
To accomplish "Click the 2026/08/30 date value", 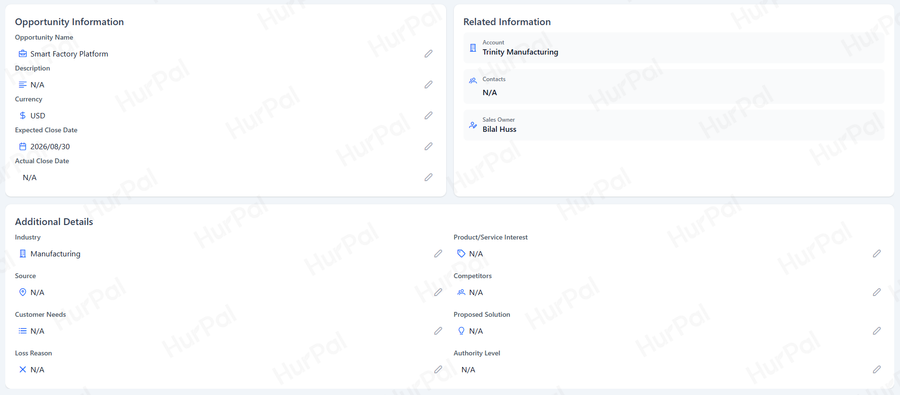I will [x=50, y=146].
